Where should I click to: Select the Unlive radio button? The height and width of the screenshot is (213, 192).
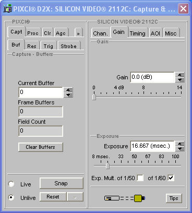[11, 197]
